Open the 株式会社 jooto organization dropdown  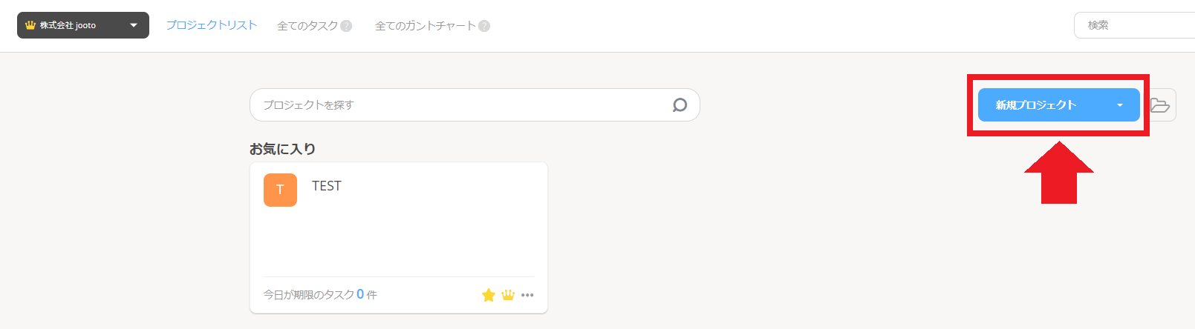tap(74, 25)
